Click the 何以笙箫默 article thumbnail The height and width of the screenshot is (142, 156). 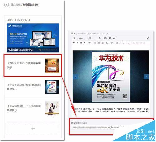[52, 109]
